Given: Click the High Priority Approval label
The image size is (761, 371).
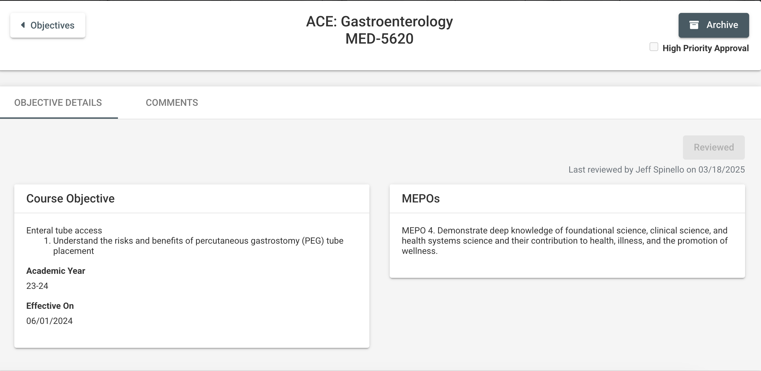Looking at the screenshot, I should pyautogui.click(x=706, y=48).
